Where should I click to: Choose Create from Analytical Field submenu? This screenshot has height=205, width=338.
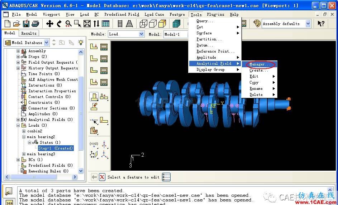tap(259, 70)
